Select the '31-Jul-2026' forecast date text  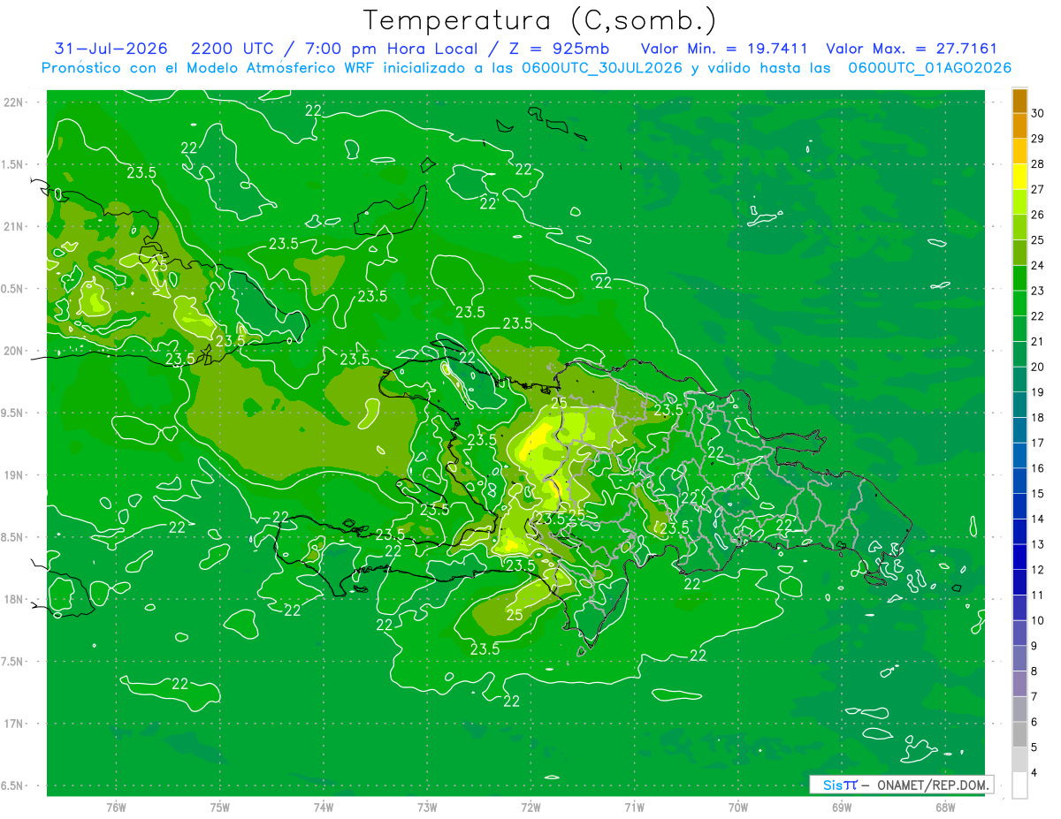pyautogui.click(x=111, y=49)
